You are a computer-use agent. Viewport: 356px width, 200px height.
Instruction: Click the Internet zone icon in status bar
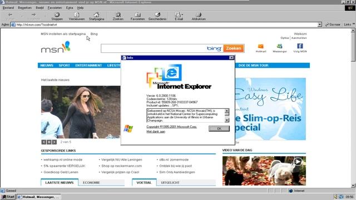[x=291, y=191]
